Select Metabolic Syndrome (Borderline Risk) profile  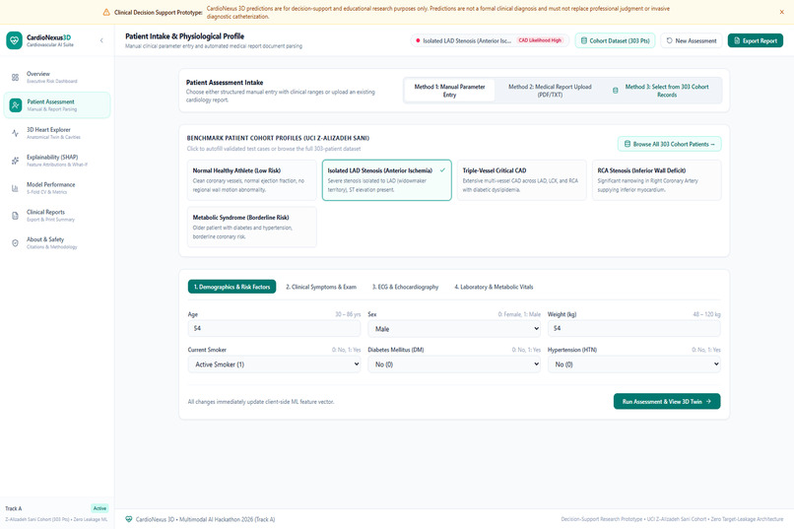tap(251, 227)
